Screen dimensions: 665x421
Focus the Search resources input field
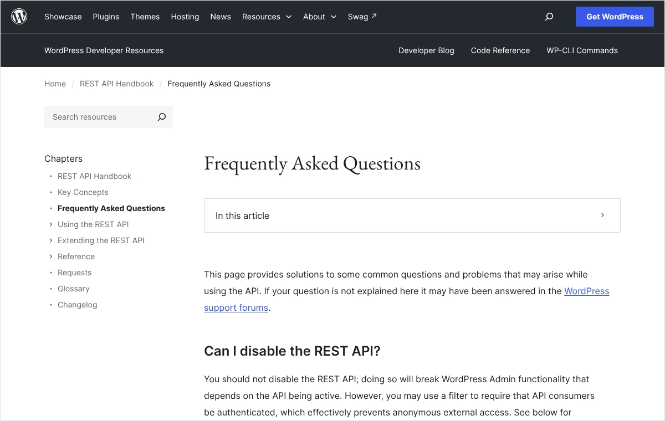[x=101, y=117]
